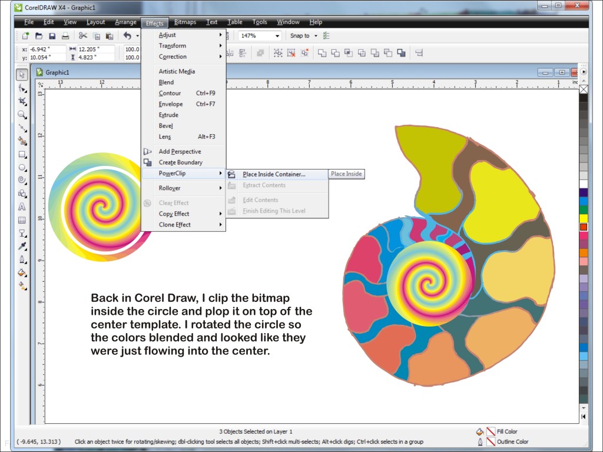Image resolution: width=603 pixels, height=452 pixels.
Task: Select the Text tool
Action: click(22, 207)
